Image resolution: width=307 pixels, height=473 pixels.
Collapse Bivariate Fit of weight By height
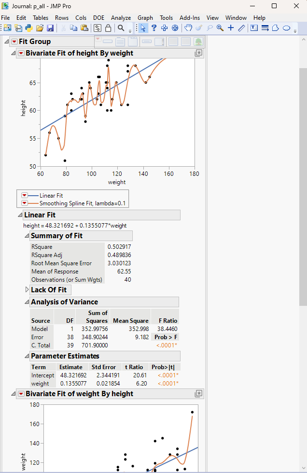click(13, 394)
